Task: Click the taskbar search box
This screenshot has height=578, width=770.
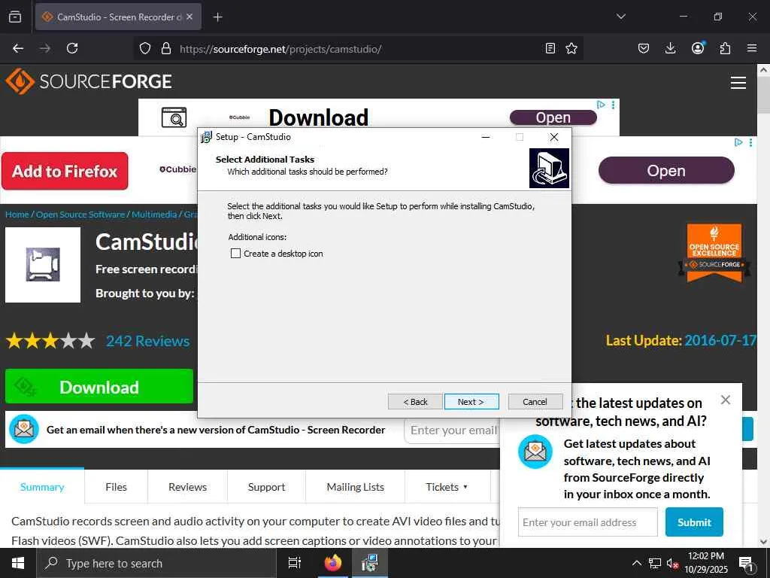Action: (x=156, y=563)
